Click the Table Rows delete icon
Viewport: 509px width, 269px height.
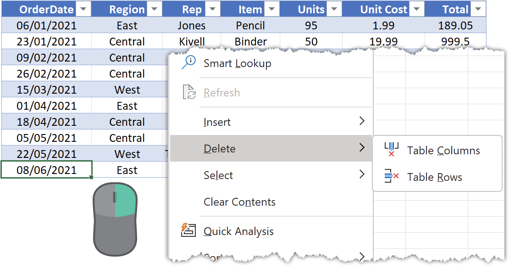coord(391,177)
